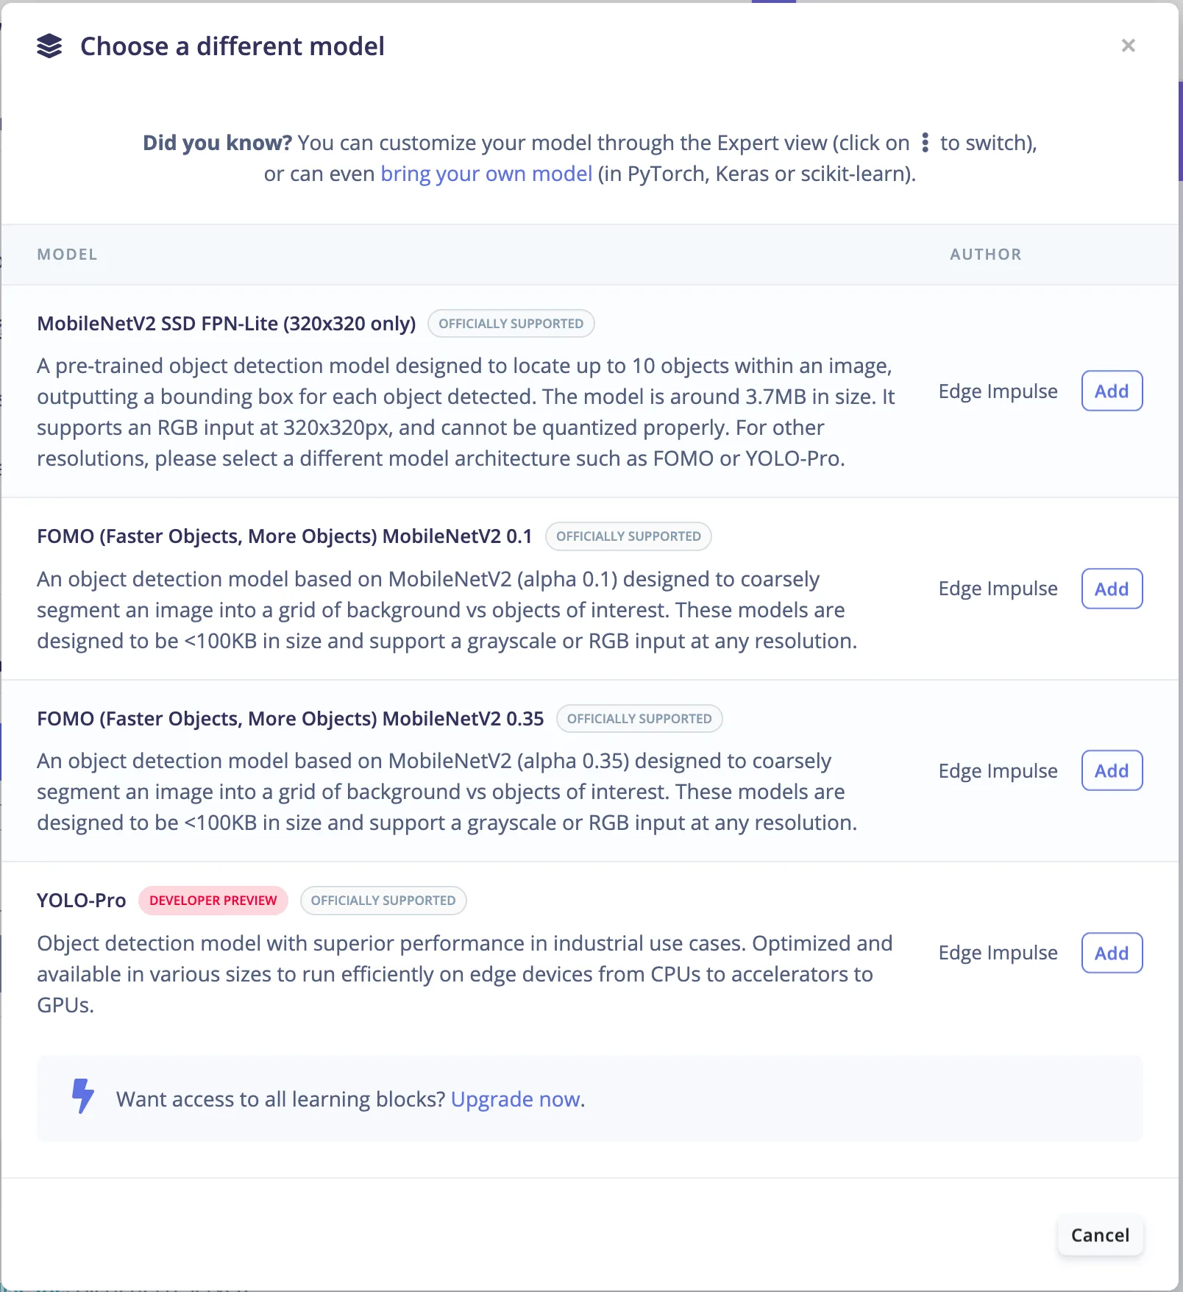
Task: Click the Officially Supported badge on YOLO-Pro
Action: click(x=383, y=901)
